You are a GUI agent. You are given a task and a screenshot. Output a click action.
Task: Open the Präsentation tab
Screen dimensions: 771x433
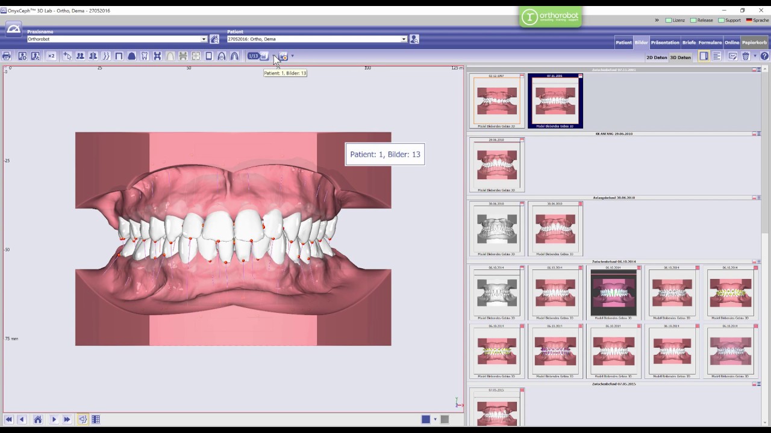tap(665, 43)
